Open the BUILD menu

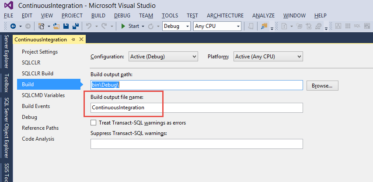click(98, 15)
